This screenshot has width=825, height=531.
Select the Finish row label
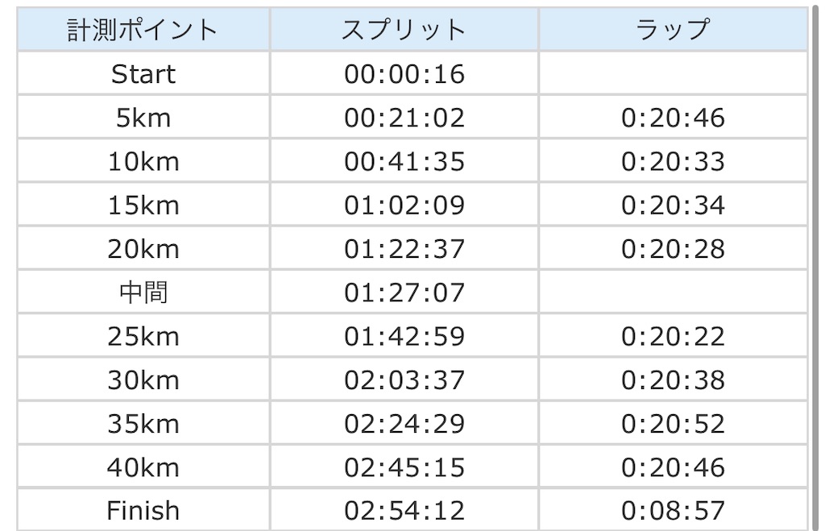point(143,511)
